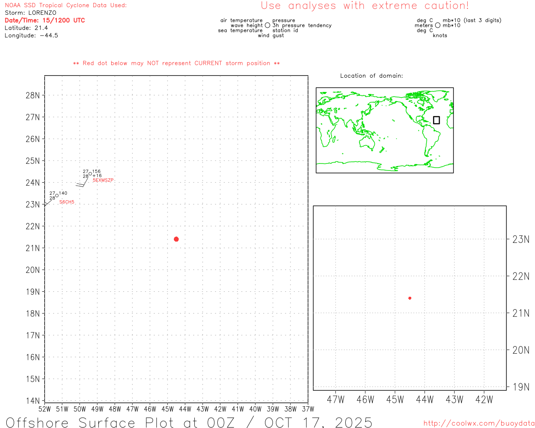Screen dimensions: 535x428
Task: Click the '14N' latitude axis label
Action: 33,401
